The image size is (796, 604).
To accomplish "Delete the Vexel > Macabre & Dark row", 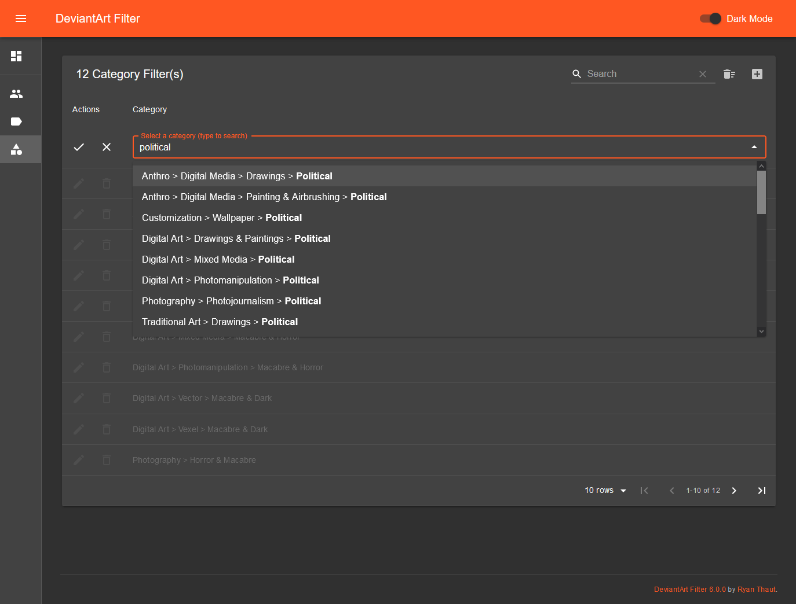I will (x=107, y=429).
